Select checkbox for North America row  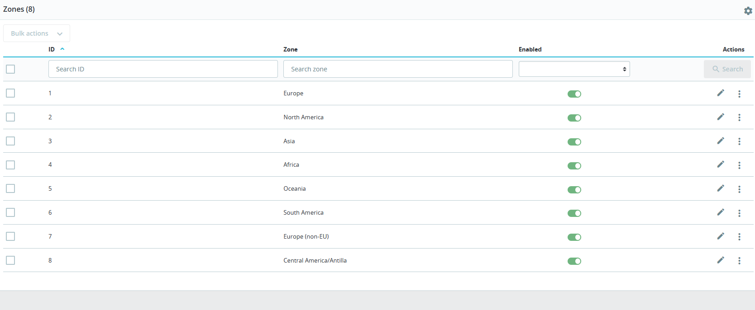coord(10,117)
